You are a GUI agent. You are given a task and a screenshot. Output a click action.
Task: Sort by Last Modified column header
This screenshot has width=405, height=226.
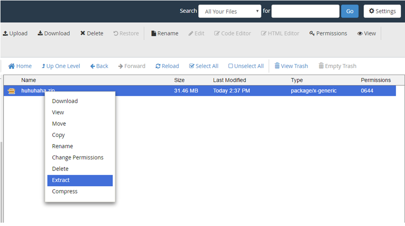[230, 80]
